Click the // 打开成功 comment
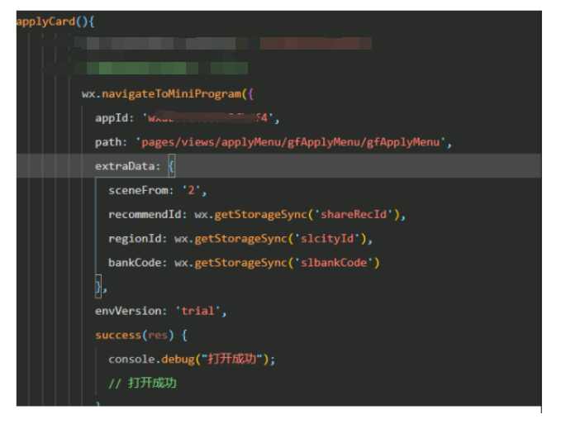The width and height of the screenshot is (566, 424). click(x=143, y=384)
